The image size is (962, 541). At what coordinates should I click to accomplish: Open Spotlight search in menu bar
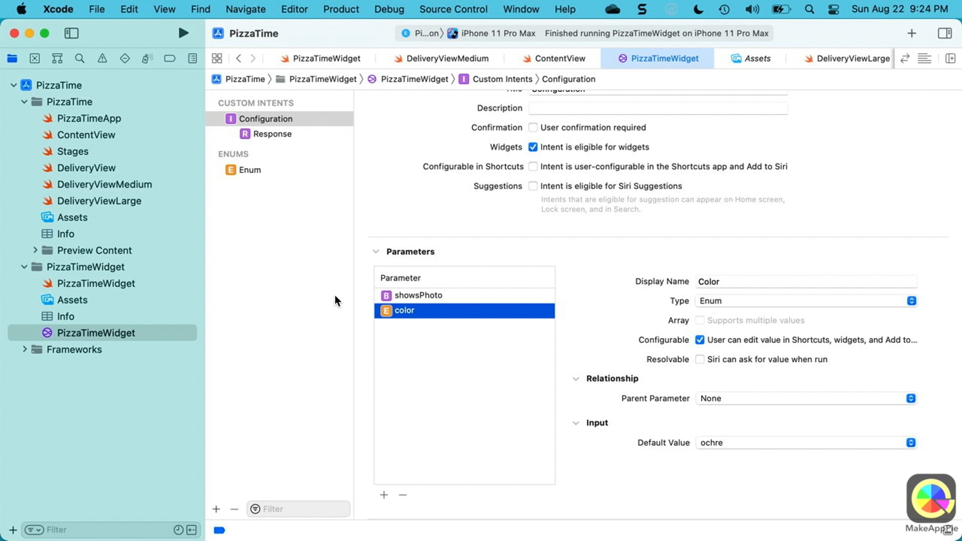[809, 9]
